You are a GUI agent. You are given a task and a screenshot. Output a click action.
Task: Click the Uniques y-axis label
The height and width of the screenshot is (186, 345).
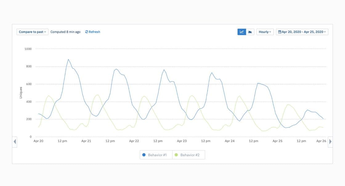point(21,93)
